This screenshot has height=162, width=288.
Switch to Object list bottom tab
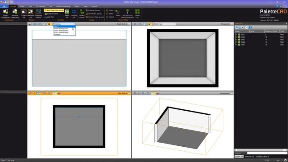point(239,157)
